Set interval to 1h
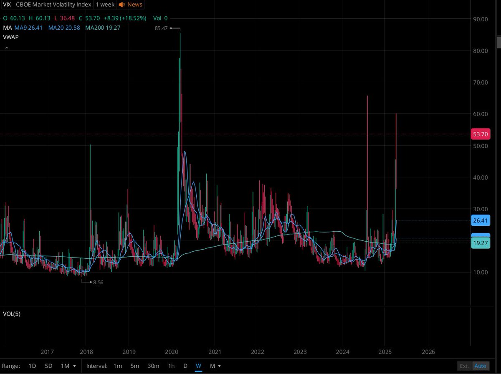Image resolution: width=501 pixels, height=374 pixels. coord(171,366)
